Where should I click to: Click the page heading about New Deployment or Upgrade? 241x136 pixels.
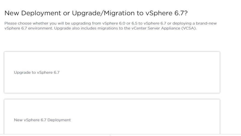click(x=96, y=13)
